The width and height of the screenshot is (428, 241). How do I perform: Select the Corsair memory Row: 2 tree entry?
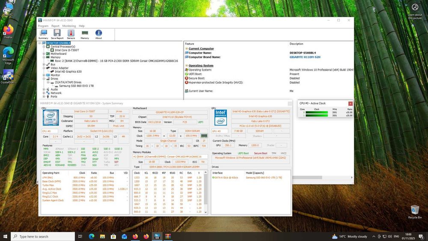116,61
